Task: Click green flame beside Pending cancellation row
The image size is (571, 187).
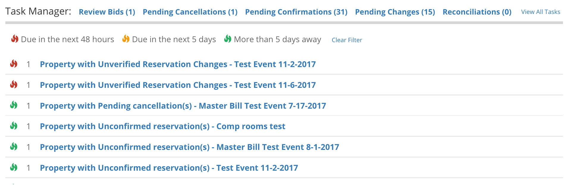Action: [14, 105]
